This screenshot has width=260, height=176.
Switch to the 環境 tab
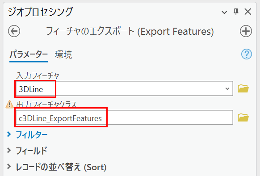[x=63, y=54]
